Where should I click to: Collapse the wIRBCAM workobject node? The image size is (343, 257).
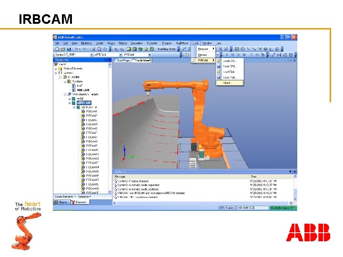70,103
